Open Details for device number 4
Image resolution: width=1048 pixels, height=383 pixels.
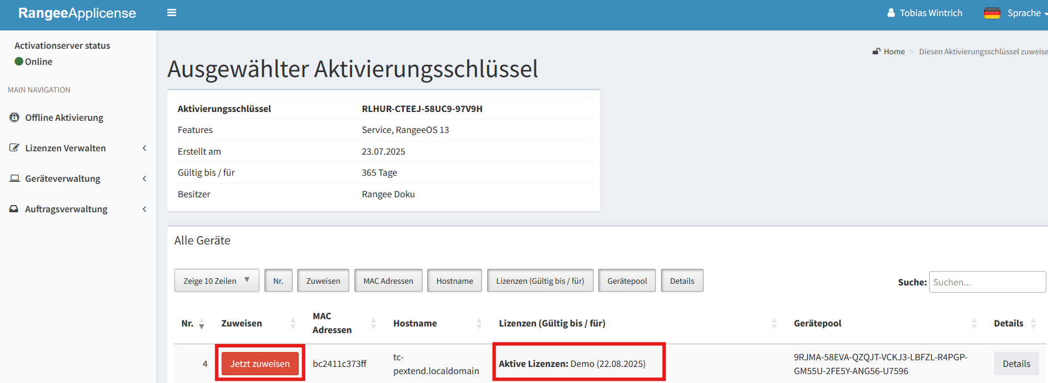coord(1016,364)
